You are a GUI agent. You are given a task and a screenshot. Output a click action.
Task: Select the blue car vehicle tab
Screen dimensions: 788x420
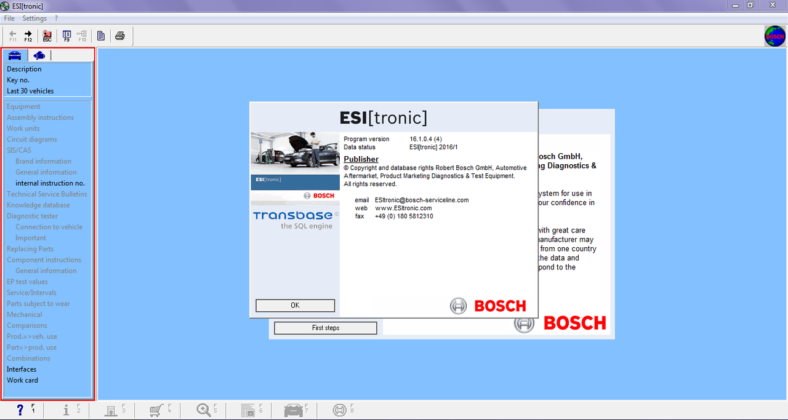[15, 55]
